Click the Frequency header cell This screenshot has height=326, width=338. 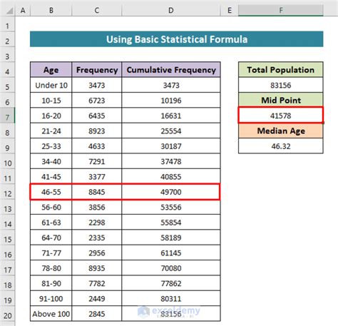(97, 70)
